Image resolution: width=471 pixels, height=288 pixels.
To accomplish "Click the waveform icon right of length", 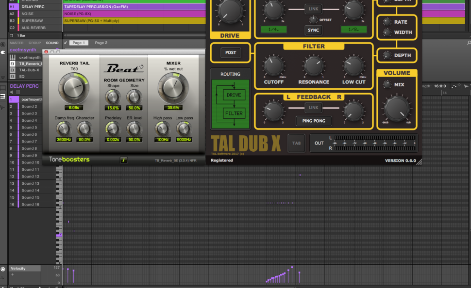I will (467, 86).
